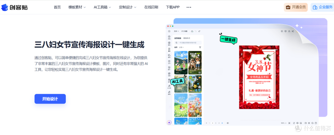Expand the 定制设计 dropdown

click(x=127, y=7)
